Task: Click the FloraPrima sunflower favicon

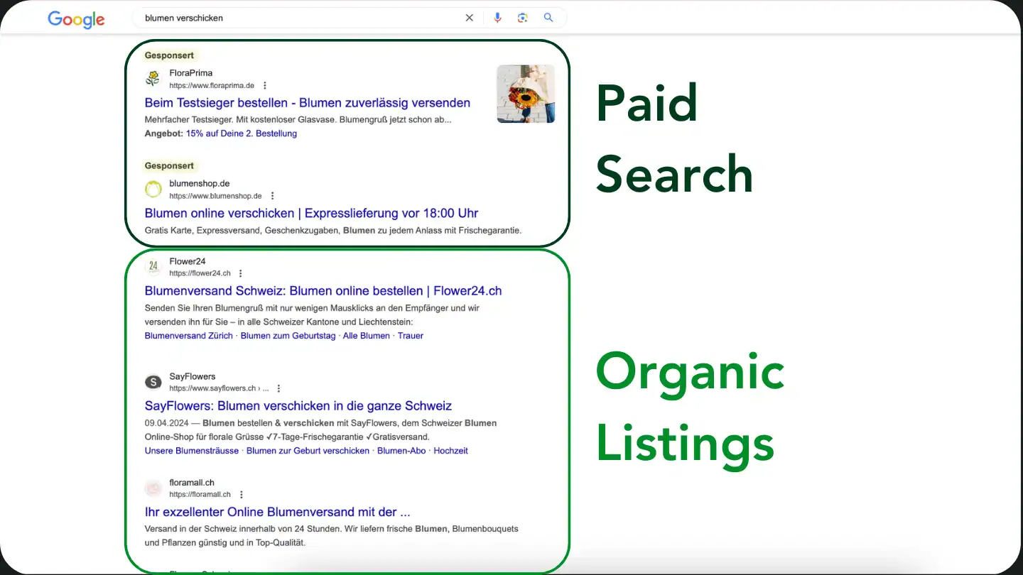Action: coord(153,78)
